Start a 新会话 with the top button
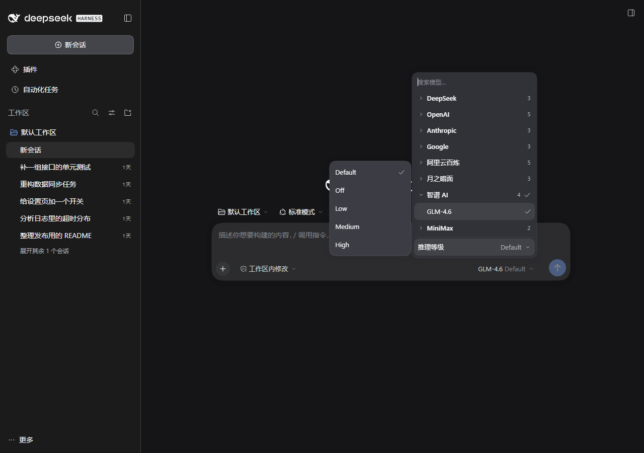Screen dimensions: 644x453 click(70, 45)
